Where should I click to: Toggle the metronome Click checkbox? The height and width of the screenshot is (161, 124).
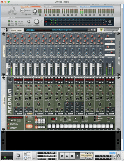(x=25, y=153)
